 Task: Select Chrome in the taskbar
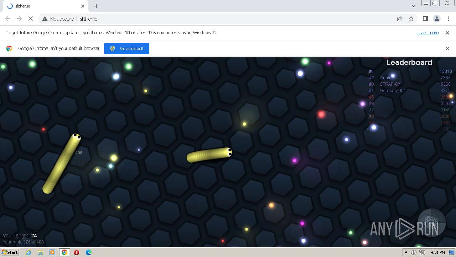tap(64, 252)
